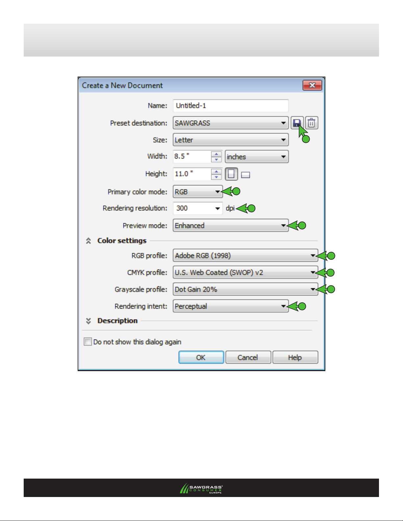Open the Size dropdown showing Letter
This screenshot has height=521, width=403.
tap(231, 140)
